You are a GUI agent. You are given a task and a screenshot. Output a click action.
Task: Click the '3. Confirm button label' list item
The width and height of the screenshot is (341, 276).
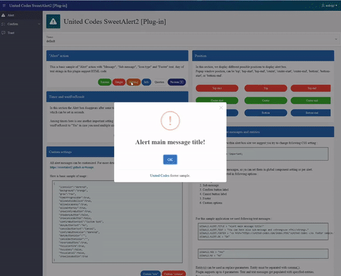[x=214, y=190]
